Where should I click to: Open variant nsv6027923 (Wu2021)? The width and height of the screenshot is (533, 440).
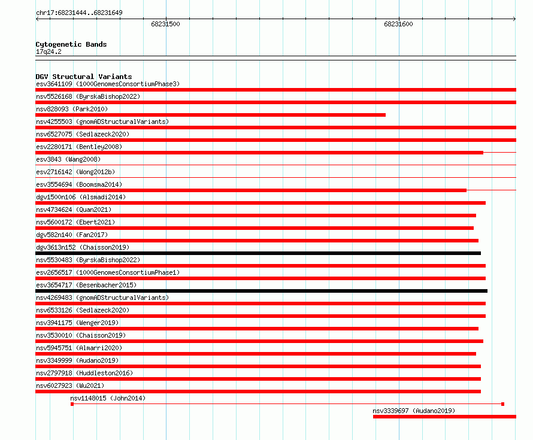[x=70, y=386]
